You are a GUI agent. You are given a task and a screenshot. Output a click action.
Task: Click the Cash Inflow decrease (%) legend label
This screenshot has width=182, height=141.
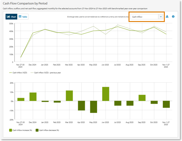click(x=50, y=130)
